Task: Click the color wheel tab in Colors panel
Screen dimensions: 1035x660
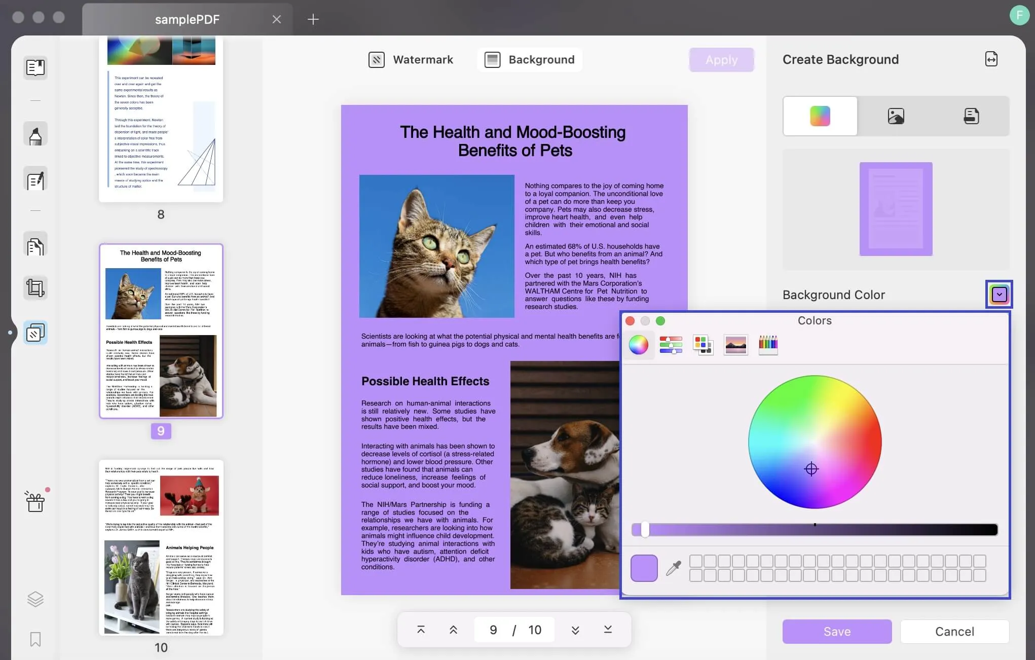Action: [638, 344]
